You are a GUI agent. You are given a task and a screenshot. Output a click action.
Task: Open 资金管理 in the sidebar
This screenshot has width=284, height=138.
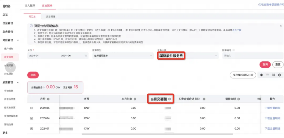8,23
